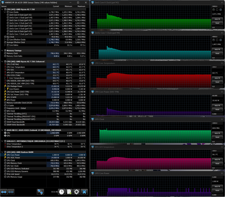Viewport: 225px width, 197px height.
Task: Collapse the Core Clocks subgroup
Action: tap(5, 12)
